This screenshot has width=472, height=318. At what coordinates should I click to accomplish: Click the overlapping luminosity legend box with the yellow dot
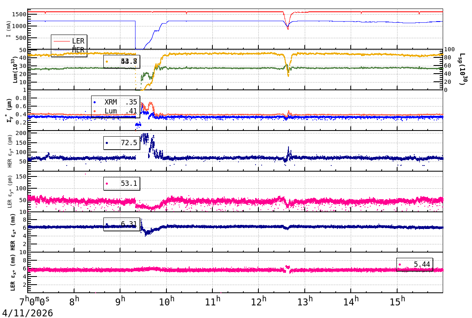[122, 61]
